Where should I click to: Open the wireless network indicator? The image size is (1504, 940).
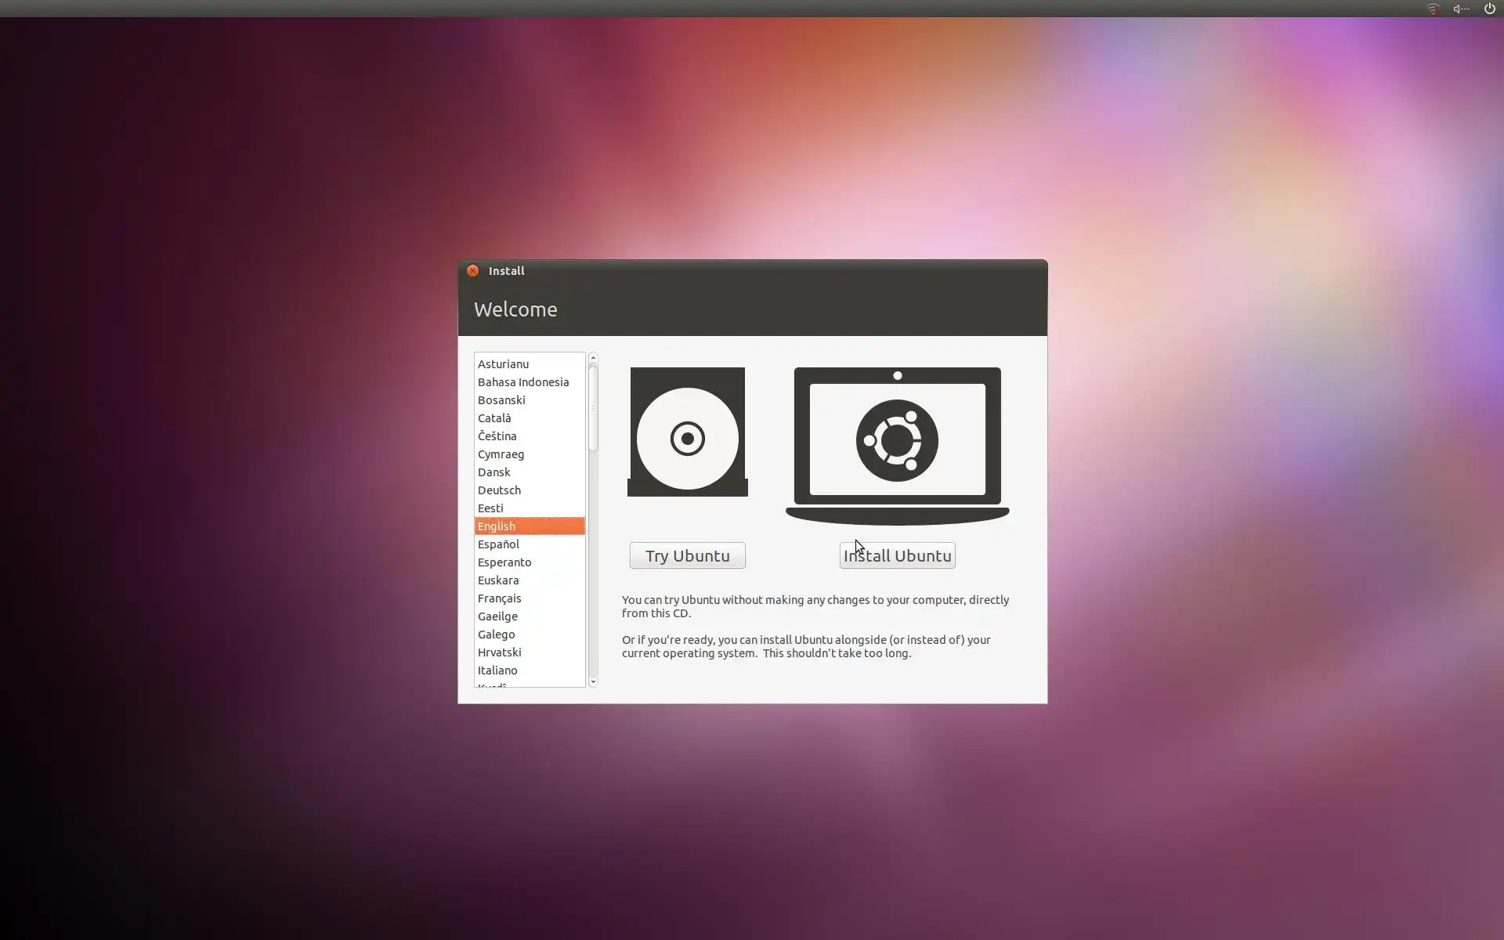[x=1433, y=9]
